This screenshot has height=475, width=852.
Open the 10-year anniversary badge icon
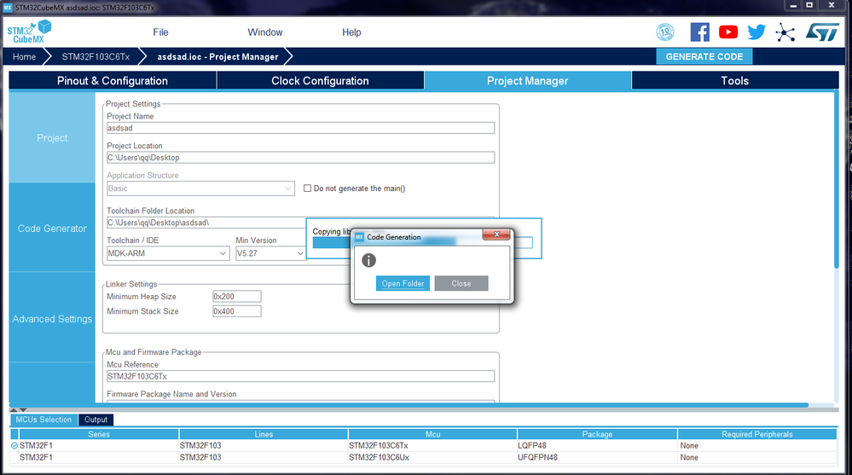[665, 32]
